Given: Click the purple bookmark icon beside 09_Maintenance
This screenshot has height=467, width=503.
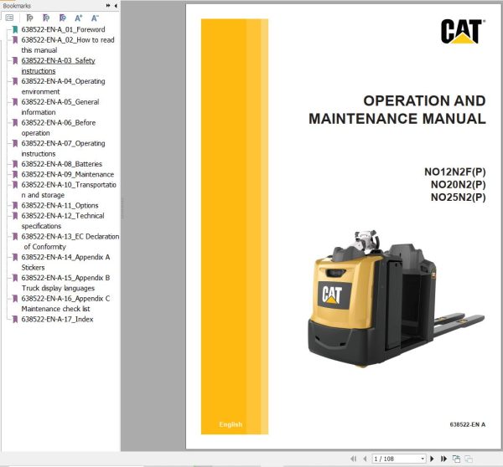Looking at the screenshot, I should (x=15, y=174).
